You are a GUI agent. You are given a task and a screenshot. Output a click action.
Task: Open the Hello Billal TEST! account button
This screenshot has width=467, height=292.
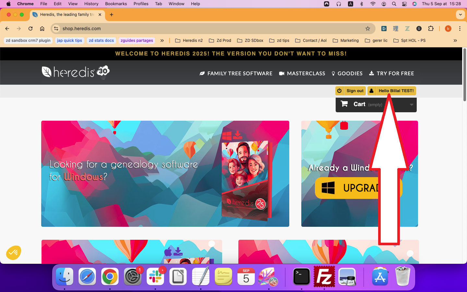tap(392, 91)
